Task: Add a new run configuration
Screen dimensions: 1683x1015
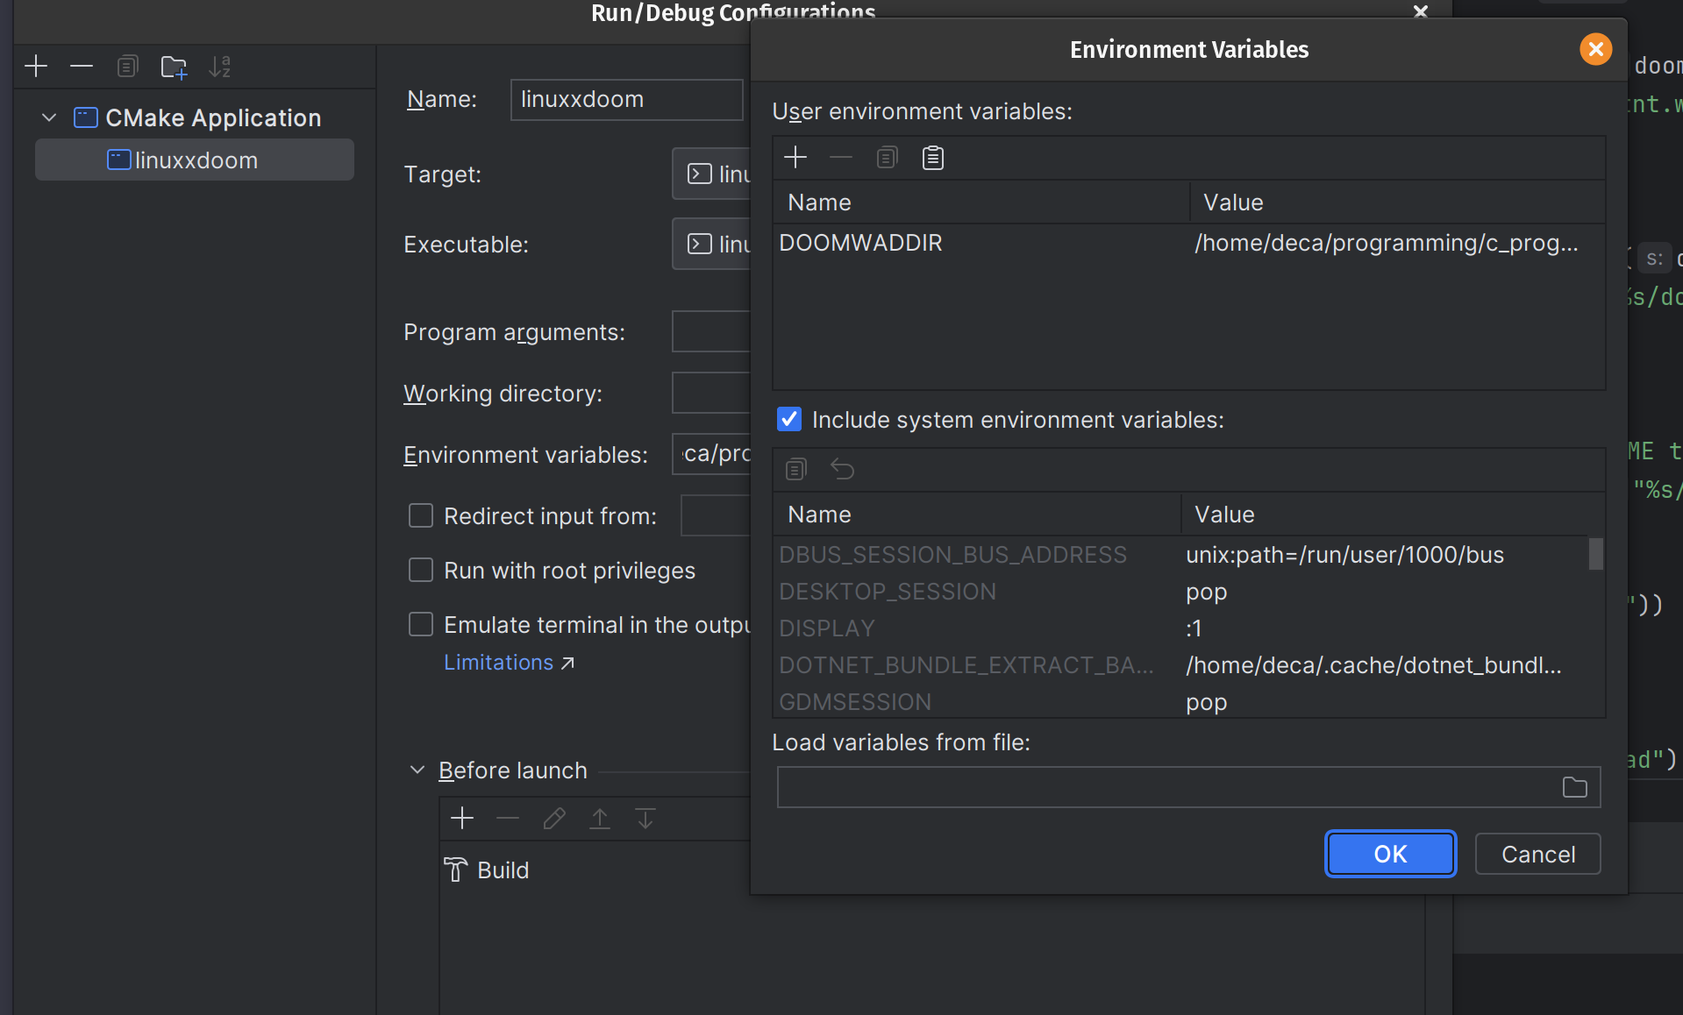Action: click(x=36, y=66)
